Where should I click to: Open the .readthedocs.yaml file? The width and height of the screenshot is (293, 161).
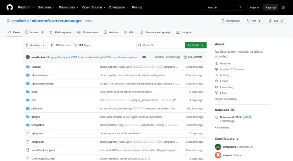(43, 150)
